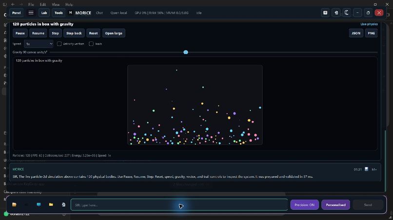Click the Open large button
Viewport: 393px width, 220px height.
click(114, 33)
